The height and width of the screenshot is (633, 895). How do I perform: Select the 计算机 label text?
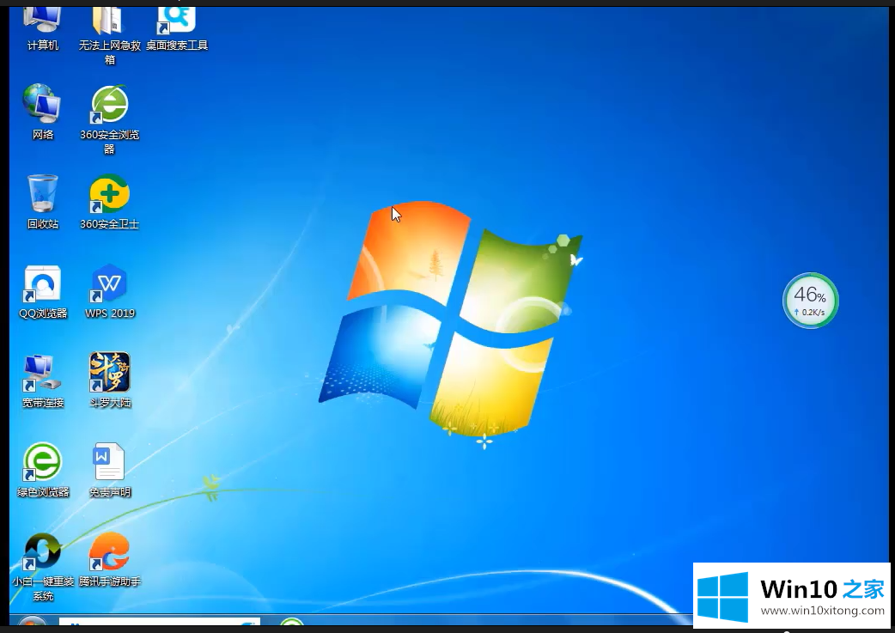43,46
